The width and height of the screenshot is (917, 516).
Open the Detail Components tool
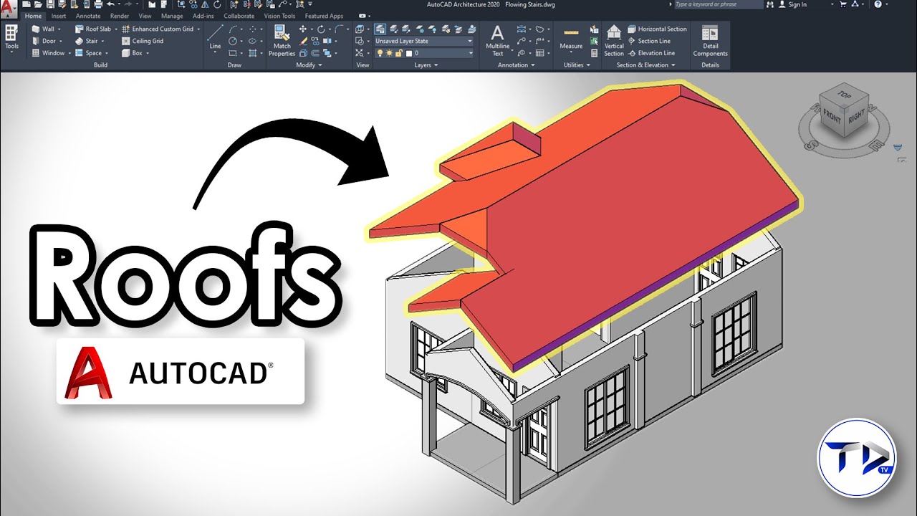[710, 40]
